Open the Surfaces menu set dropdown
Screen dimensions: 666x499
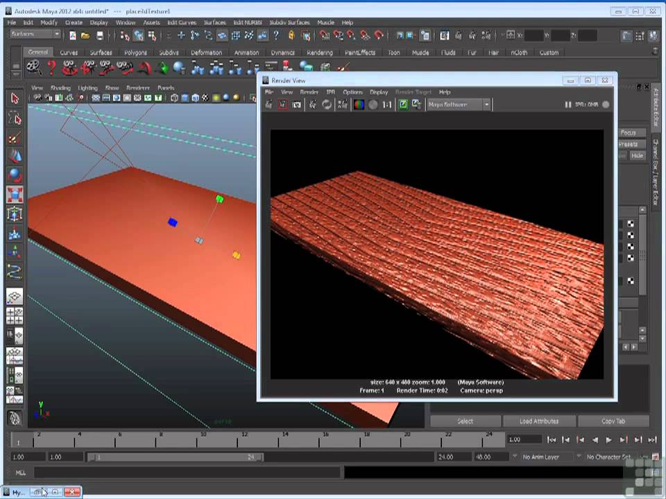(x=35, y=35)
